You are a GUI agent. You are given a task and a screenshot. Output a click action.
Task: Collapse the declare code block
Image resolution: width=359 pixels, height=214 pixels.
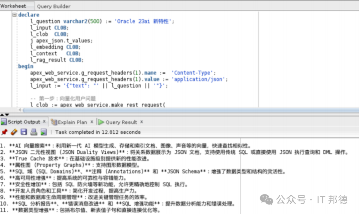coord(14,15)
